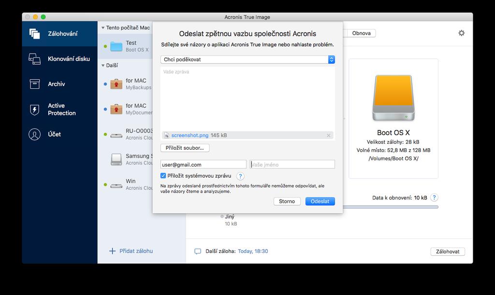
Task: Select the Win Acronis Cloud entry
Action: tap(125, 185)
